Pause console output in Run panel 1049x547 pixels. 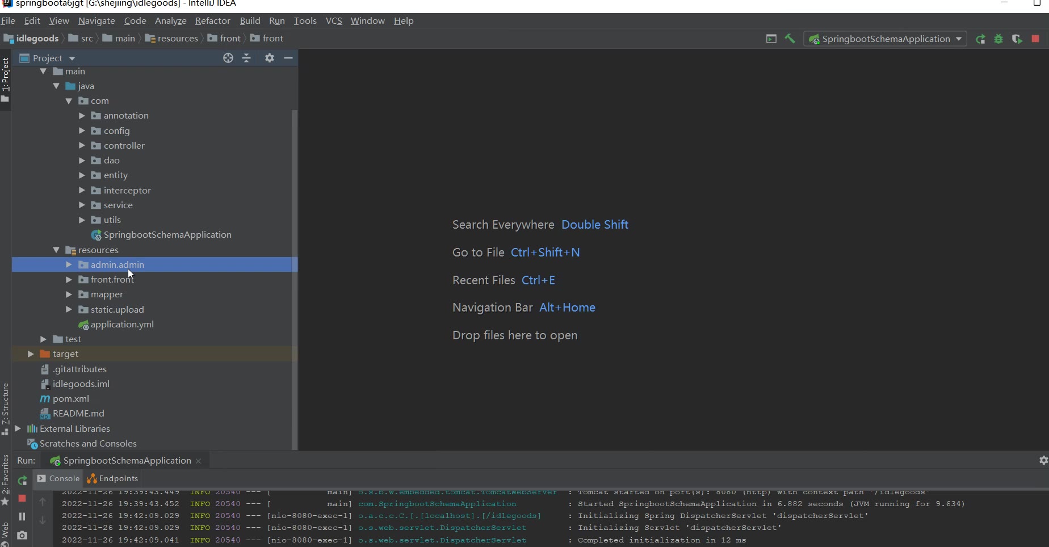[22, 516]
